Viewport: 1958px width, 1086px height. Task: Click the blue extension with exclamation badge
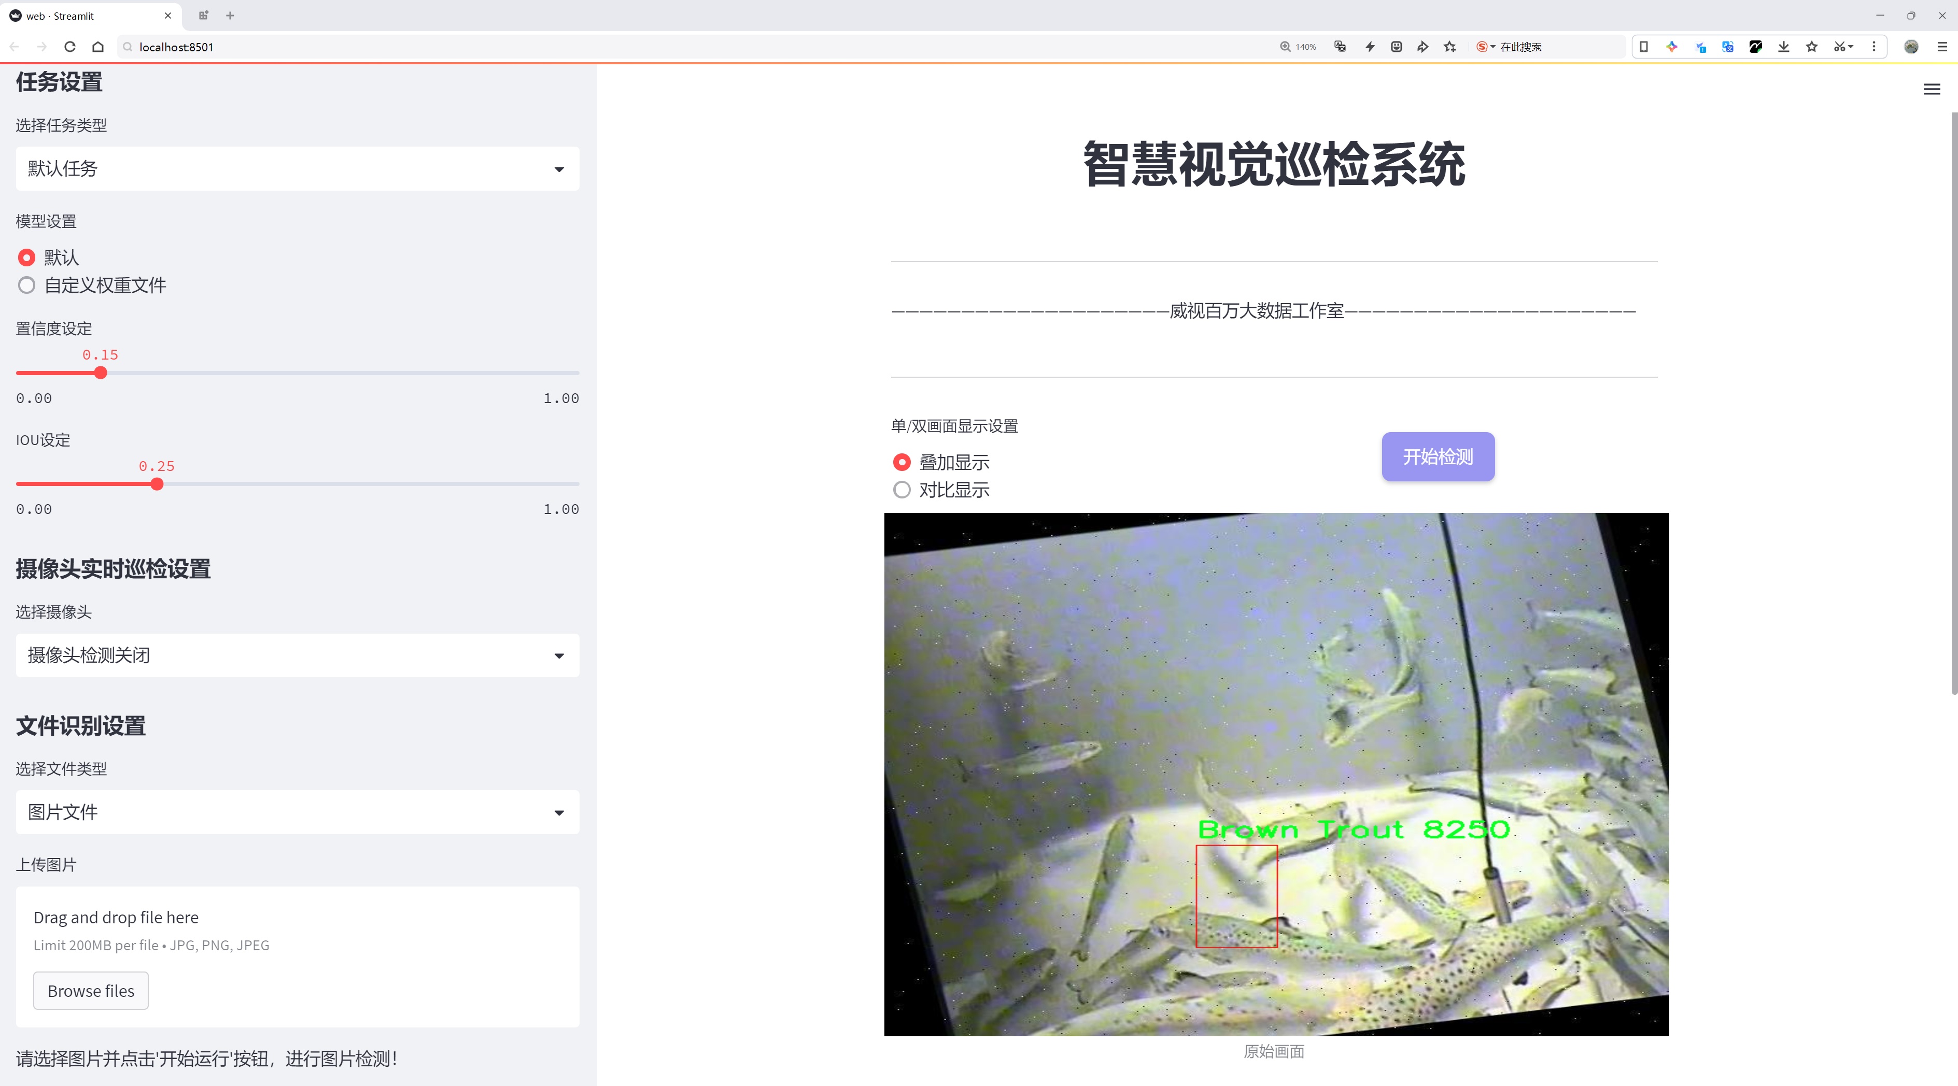[x=1700, y=46]
